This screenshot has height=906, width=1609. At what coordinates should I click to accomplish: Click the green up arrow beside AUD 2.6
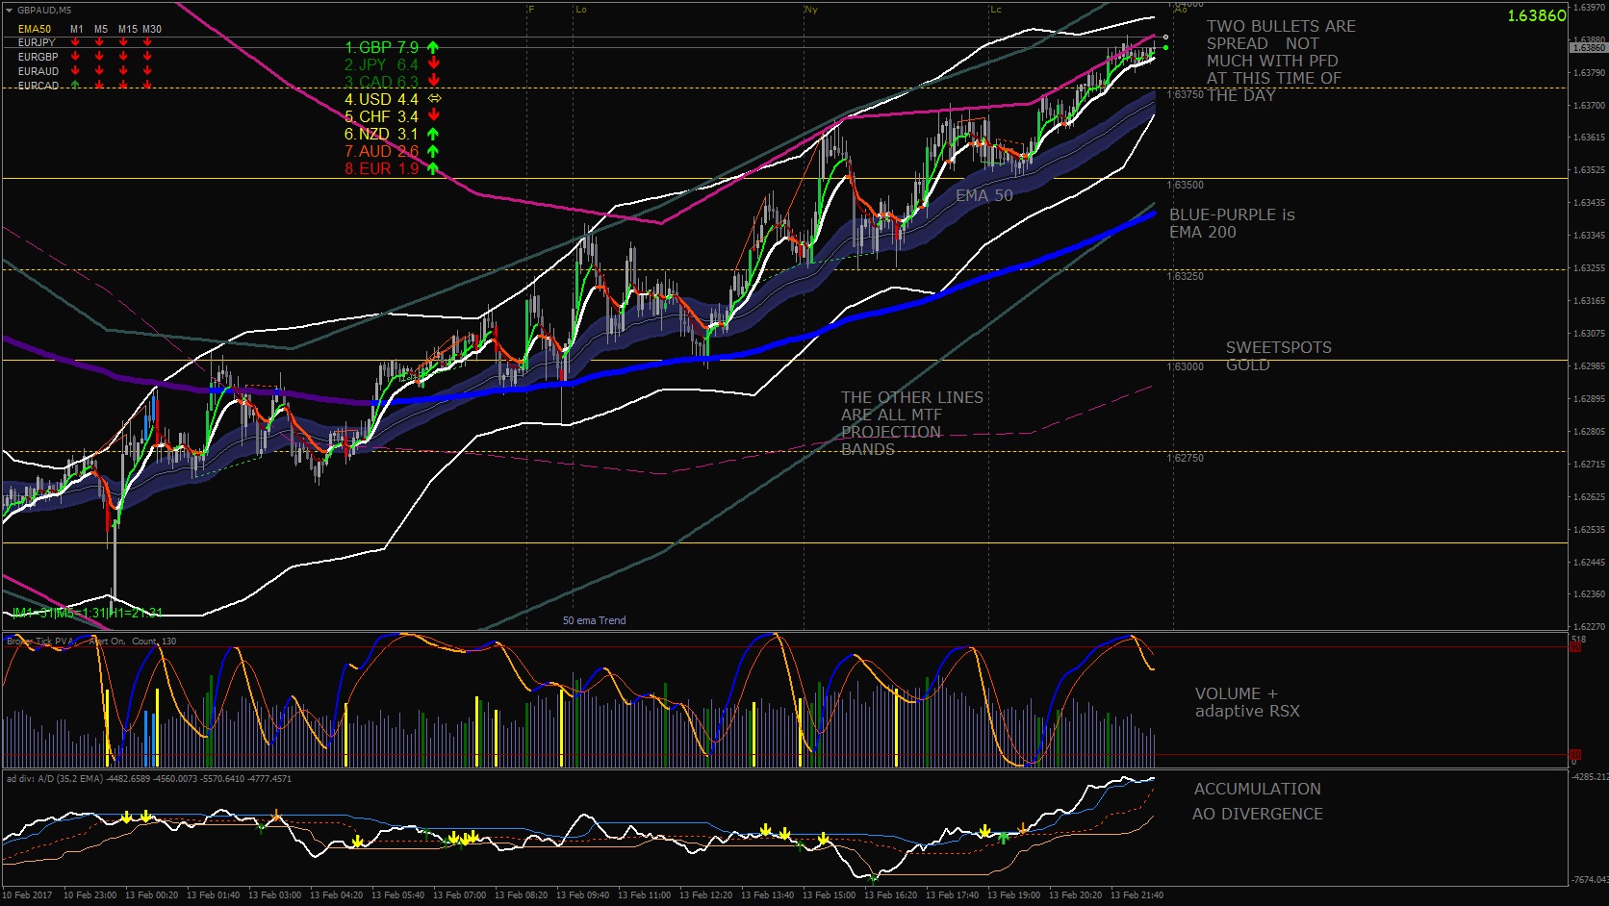[x=433, y=151]
